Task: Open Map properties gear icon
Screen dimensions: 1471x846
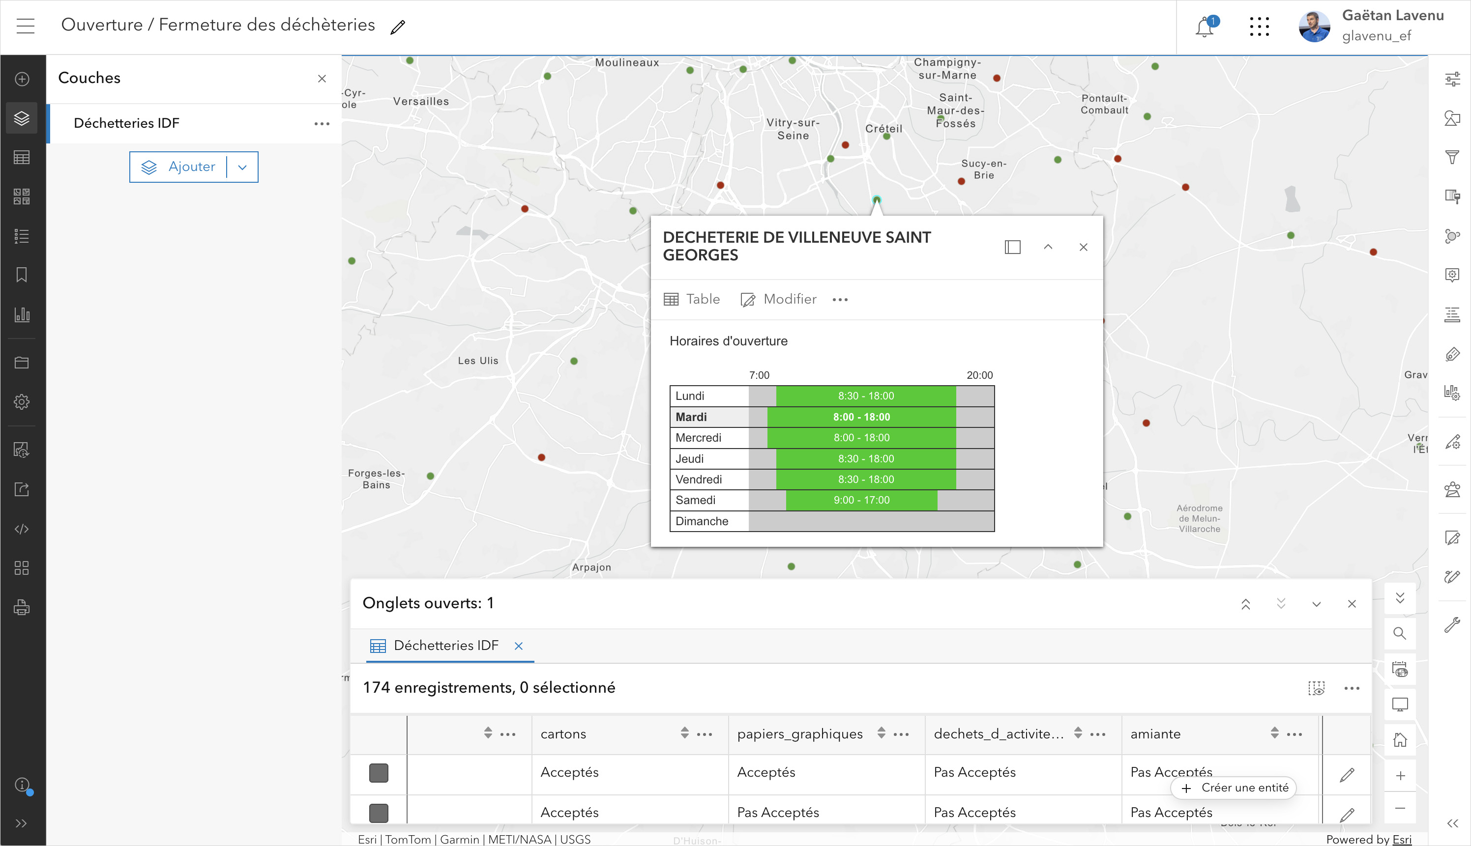Action: pos(22,401)
